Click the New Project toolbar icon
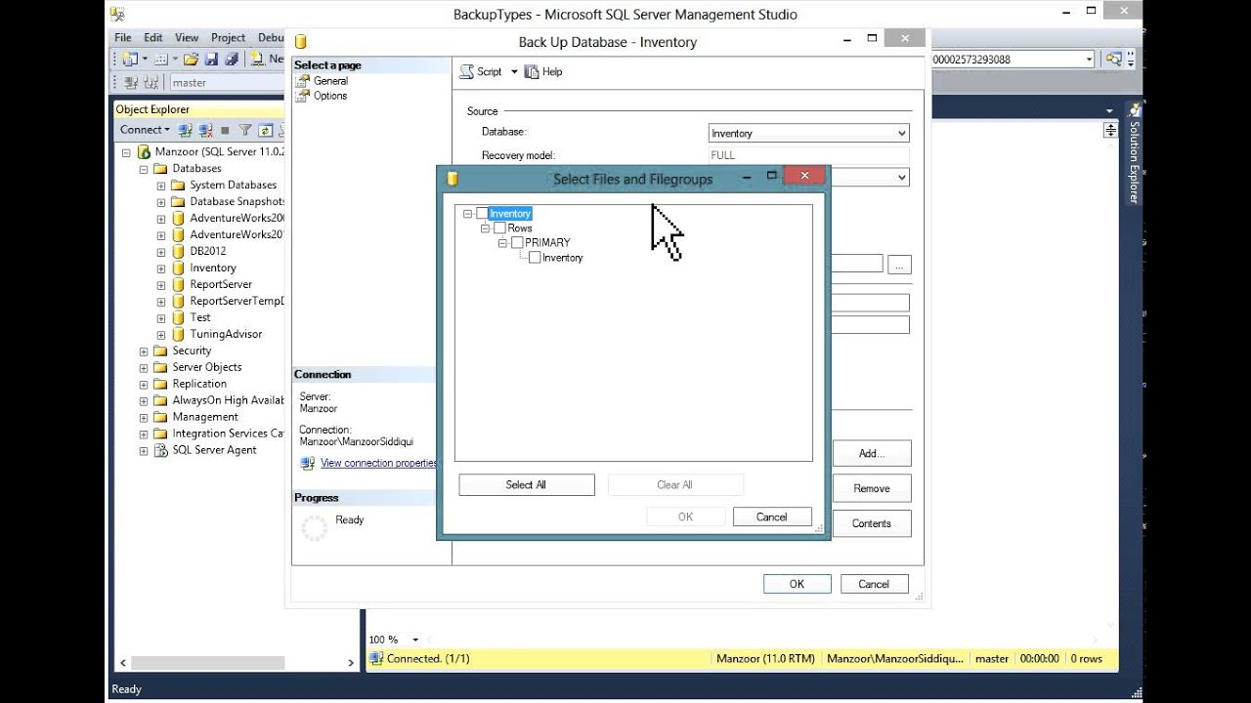This screenshot has width=1251, height=703. pos(131,60)
